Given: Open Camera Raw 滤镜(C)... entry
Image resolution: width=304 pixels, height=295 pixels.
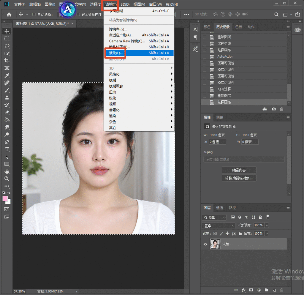Looking at the screenshot, I should (139, 41).
